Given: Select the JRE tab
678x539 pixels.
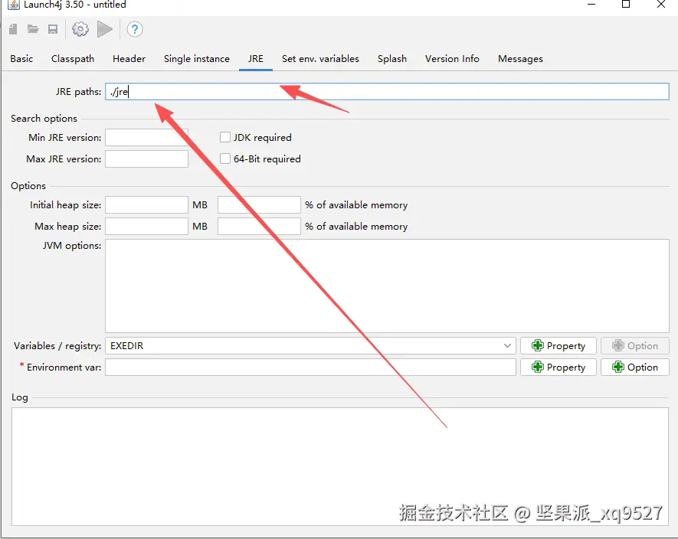Looking at the screenshot, I should 256,59.
